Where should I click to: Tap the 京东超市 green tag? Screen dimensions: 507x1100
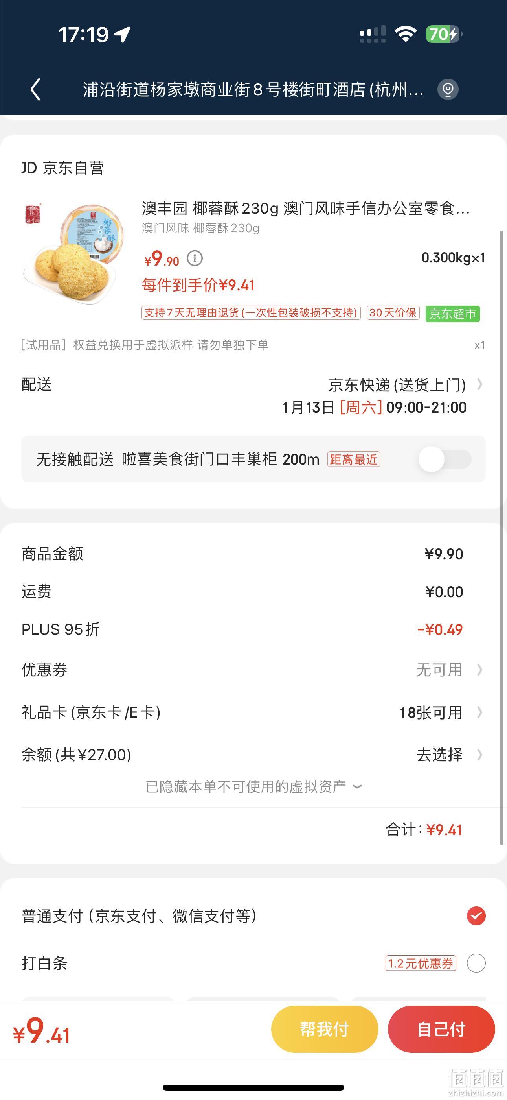coord(452,314)
